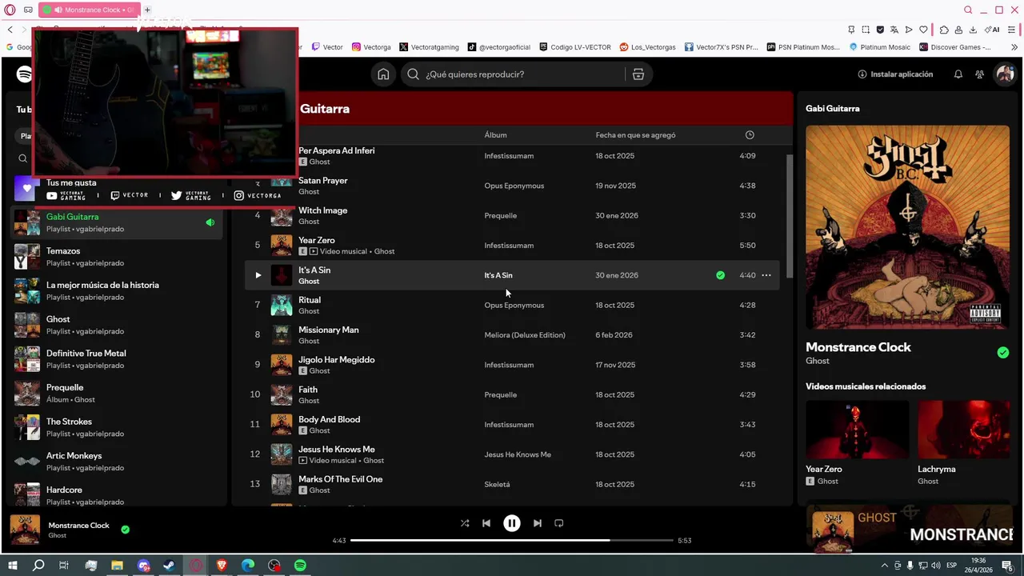Click the Infestissumam album cover in the right panel
Screen dimensions: 1024x576
click(907, 226)
